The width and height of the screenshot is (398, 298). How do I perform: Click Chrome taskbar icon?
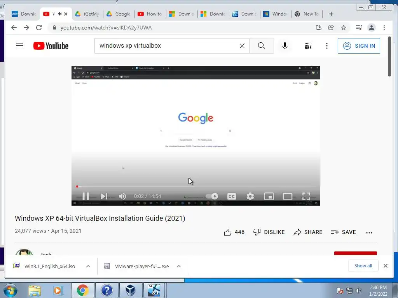pyautogui.click(x=83, y=290)
